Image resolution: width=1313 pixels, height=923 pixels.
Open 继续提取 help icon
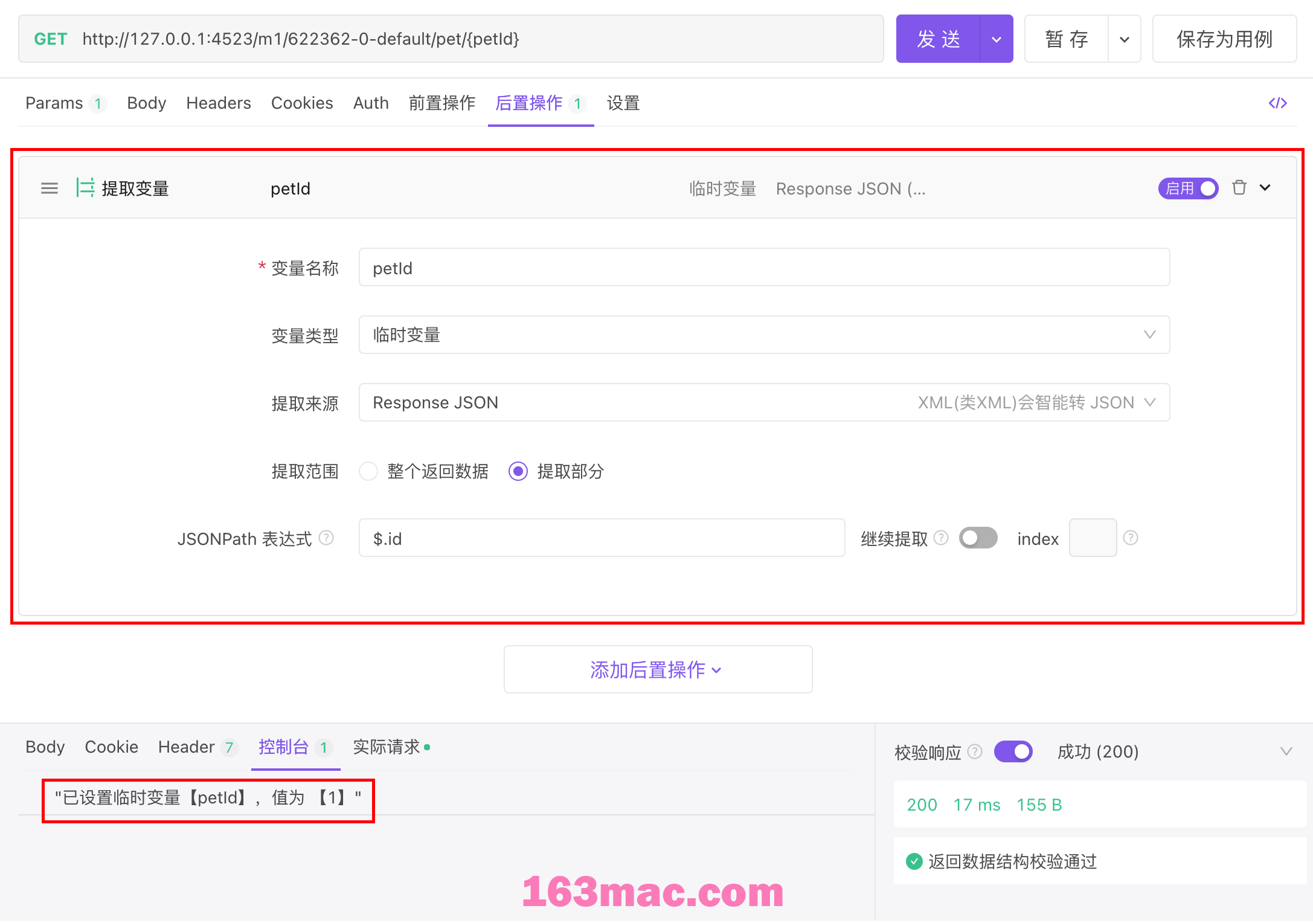tap(941, 538)
